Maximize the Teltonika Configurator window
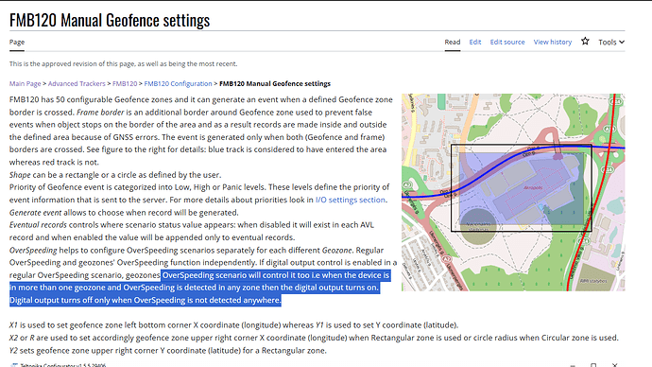 593,365
